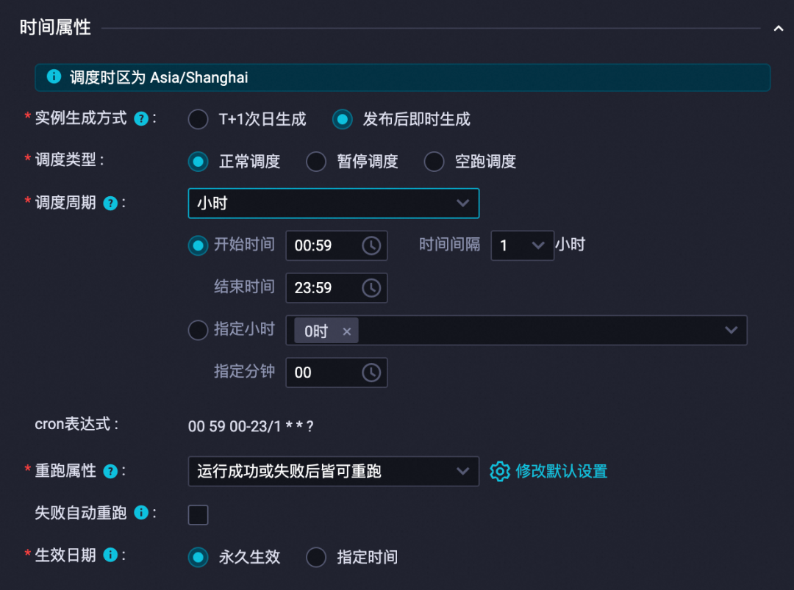Click info icon beside 失败自动重跑

[140, 513]
